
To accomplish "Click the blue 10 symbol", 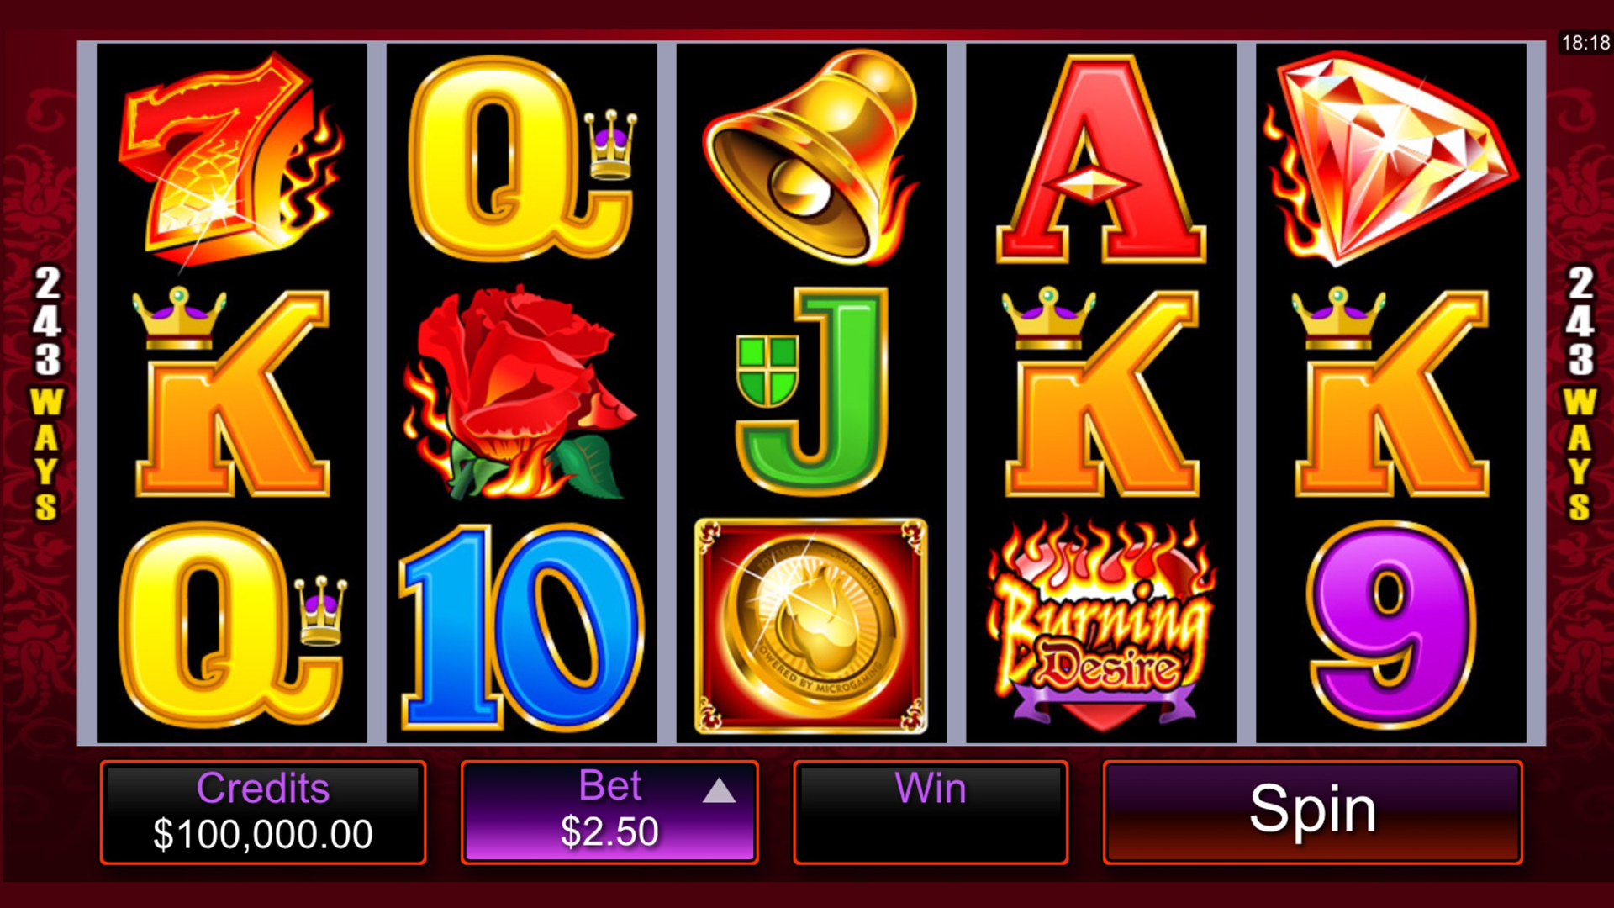I will click(521, 627).
